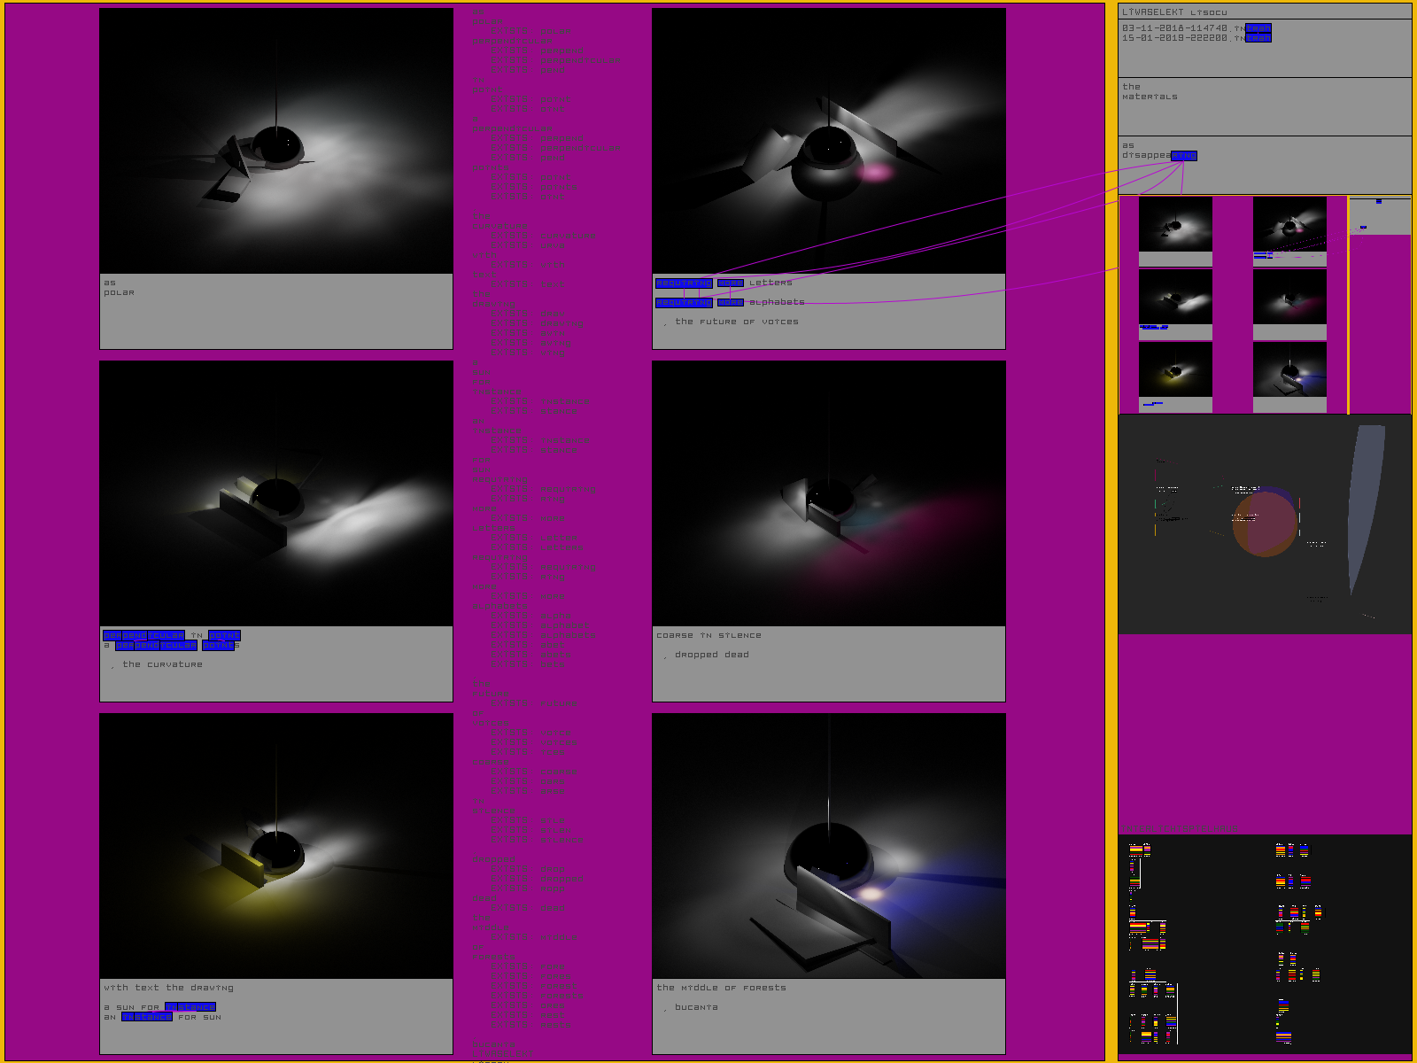The image size is (1417, 1063).
Task: Click the highlighted 'requiring' before 'letters'
Action: coord(683,283)
